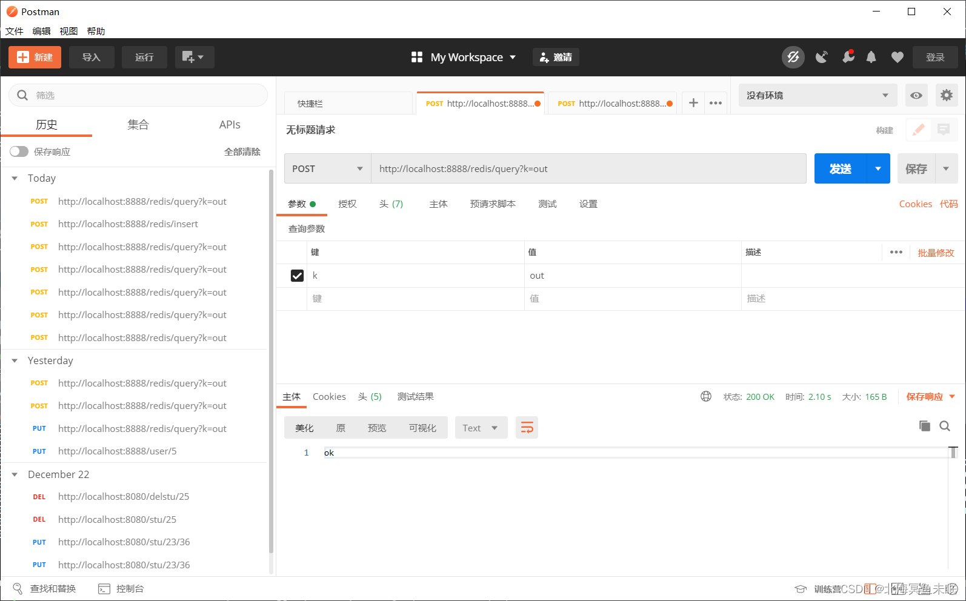Open Console (控制台) in status bar

[121, 589]
